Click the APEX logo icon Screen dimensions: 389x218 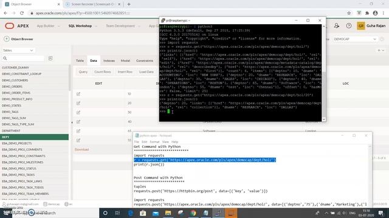coord(10,25)
